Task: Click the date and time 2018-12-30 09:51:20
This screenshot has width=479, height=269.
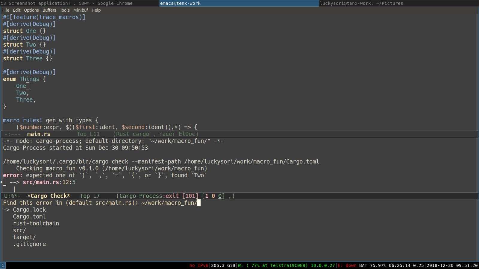Action: [x=452, y=265]
